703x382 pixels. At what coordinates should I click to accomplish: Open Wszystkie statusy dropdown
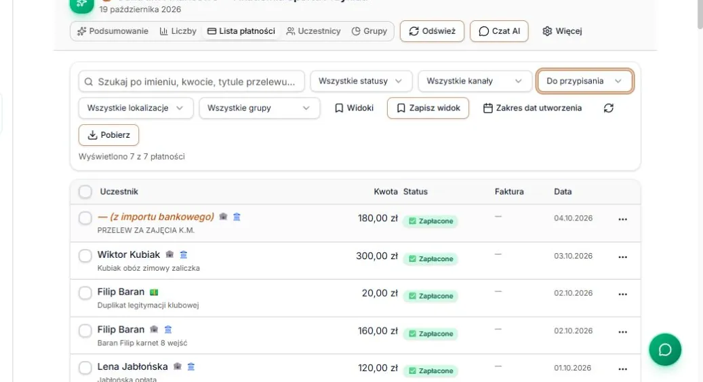pos(361,81)
